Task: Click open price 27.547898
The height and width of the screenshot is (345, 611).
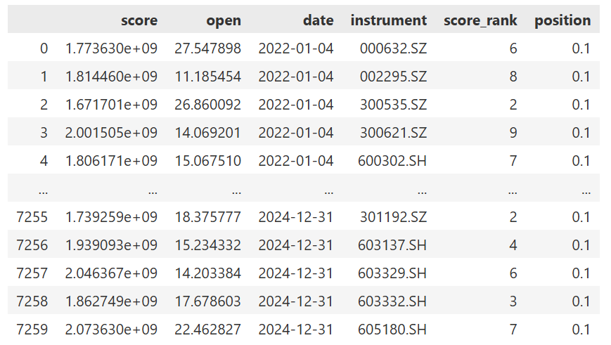Action: [x=207, y=48]
